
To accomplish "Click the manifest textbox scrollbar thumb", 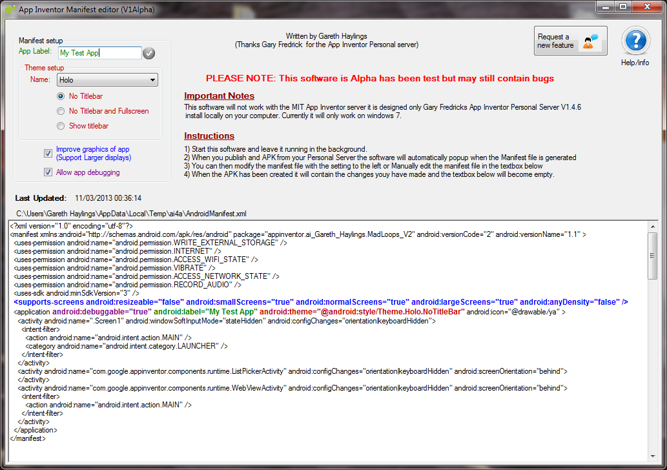I will (653, 256).
